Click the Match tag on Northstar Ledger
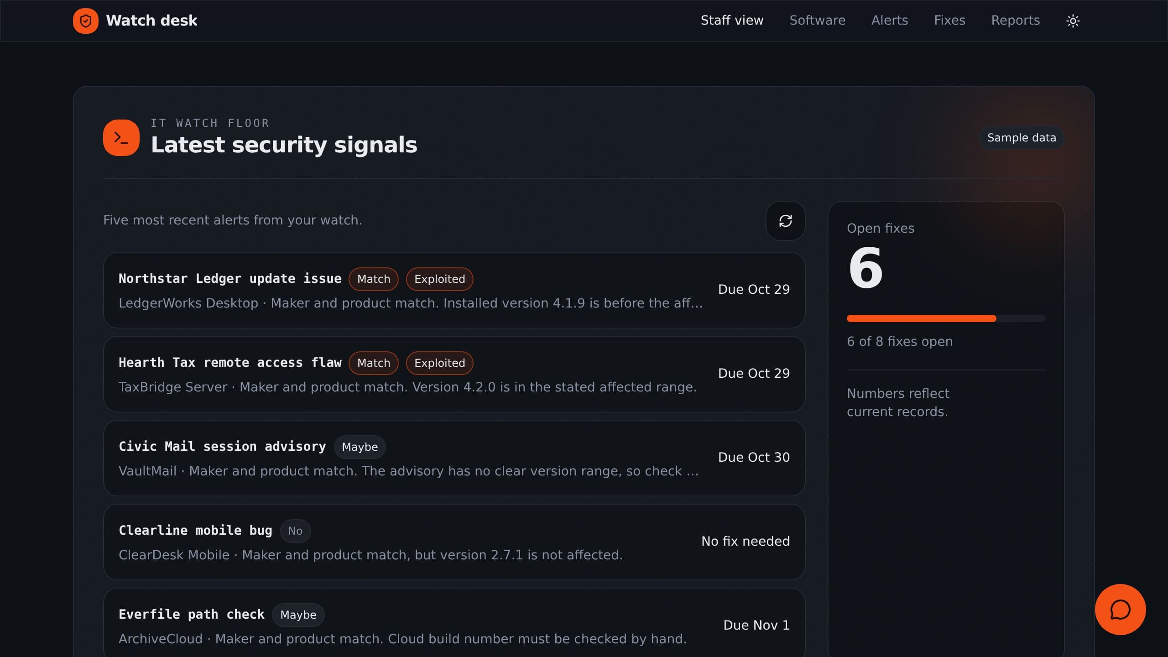This screenshot has height=657, width=1168. click(x=374, y=279)
